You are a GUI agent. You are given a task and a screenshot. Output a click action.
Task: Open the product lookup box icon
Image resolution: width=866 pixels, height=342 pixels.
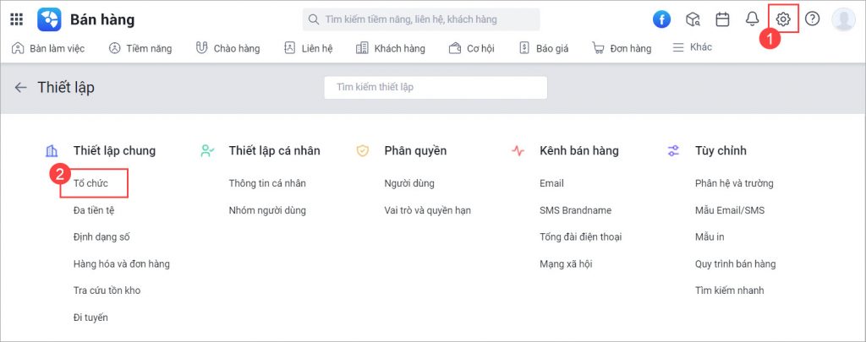click(x=693, y=20)
